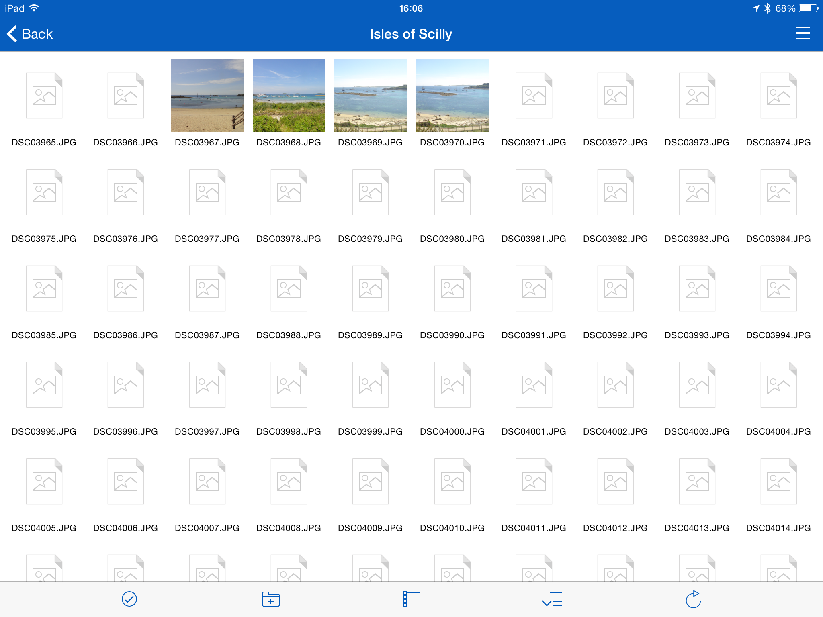Click the file name DSC03982.JPG
823x617 pixels.
(x=616, y=239)
